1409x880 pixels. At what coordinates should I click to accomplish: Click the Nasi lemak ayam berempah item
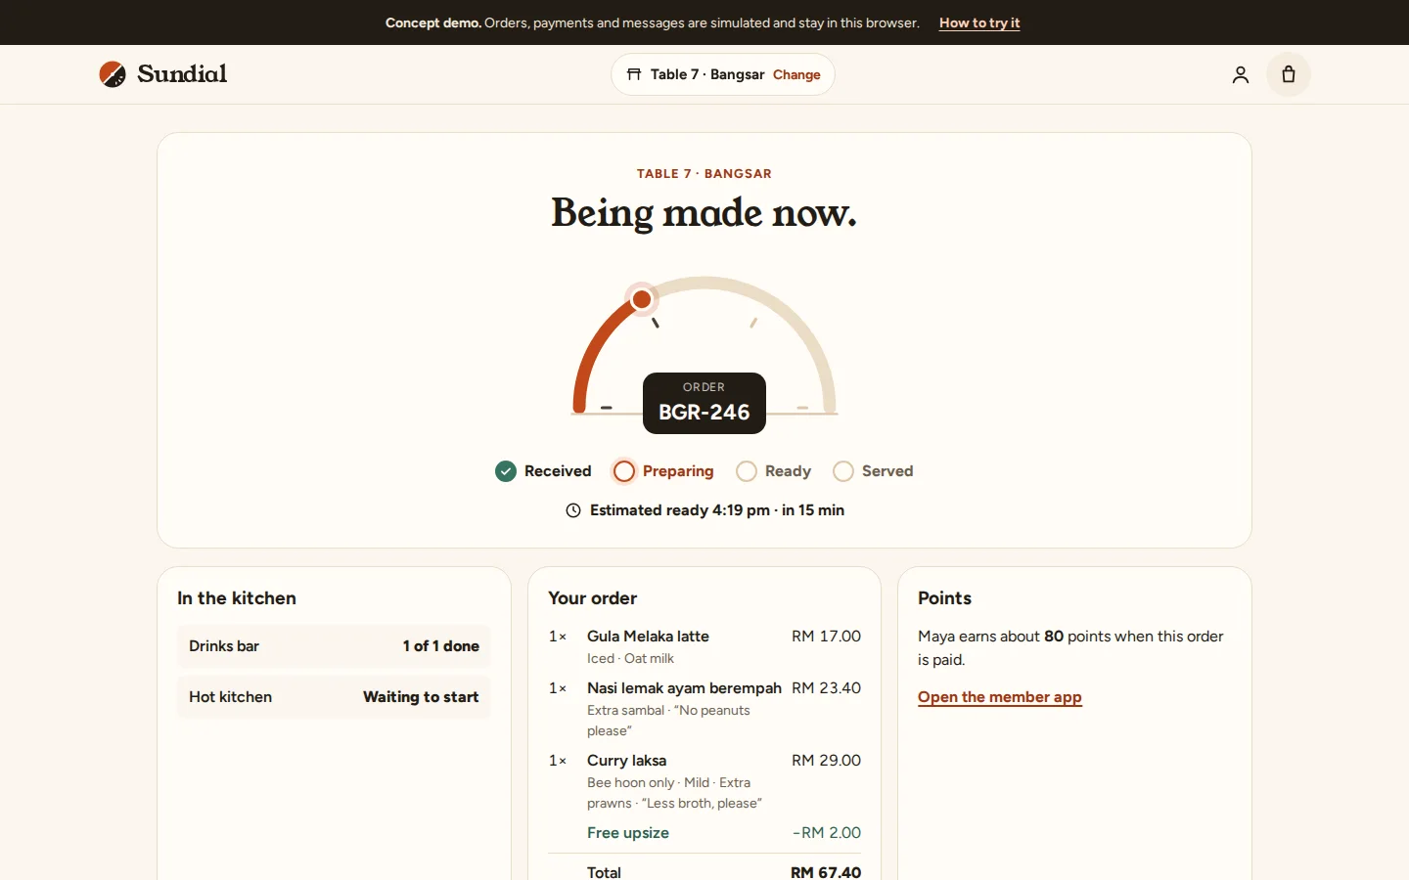pos(704,709)
